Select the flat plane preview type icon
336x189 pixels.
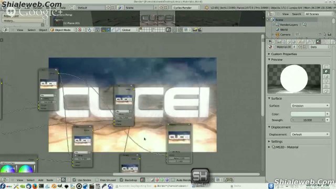327,67
